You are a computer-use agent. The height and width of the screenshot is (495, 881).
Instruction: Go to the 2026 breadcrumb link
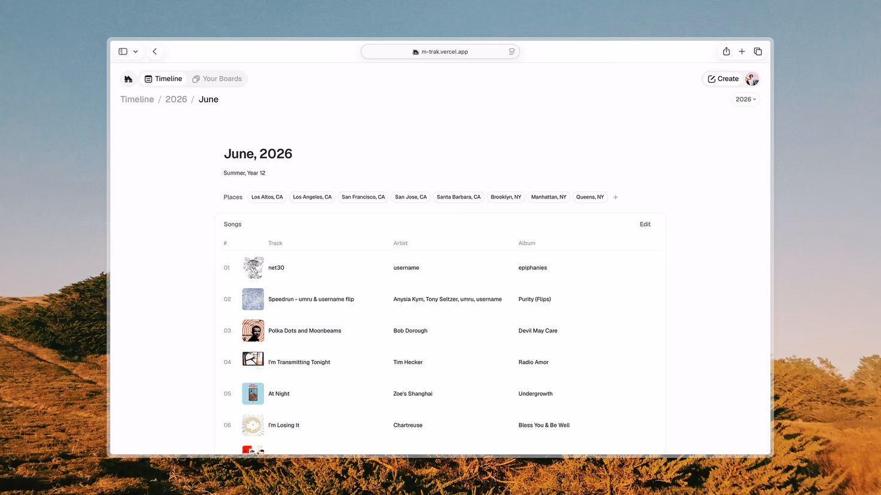(176, 99)
